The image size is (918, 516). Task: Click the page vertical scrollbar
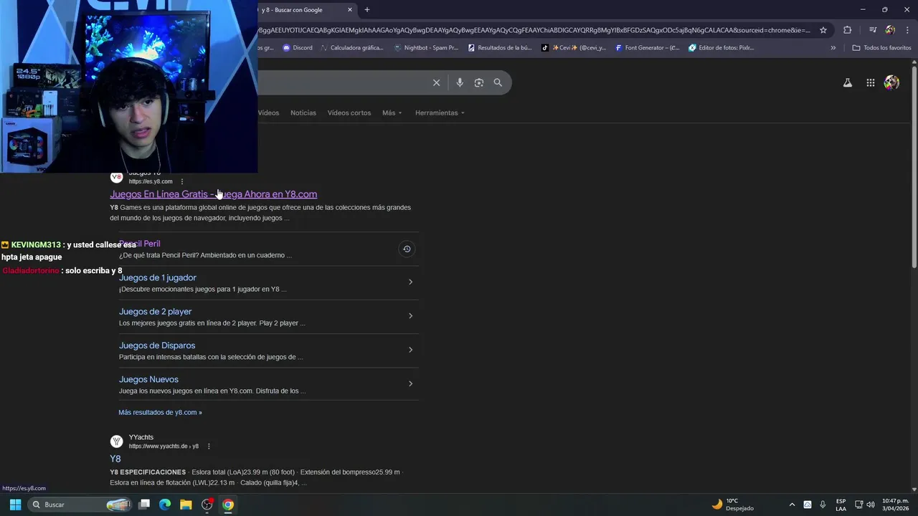tap(914, 168)
